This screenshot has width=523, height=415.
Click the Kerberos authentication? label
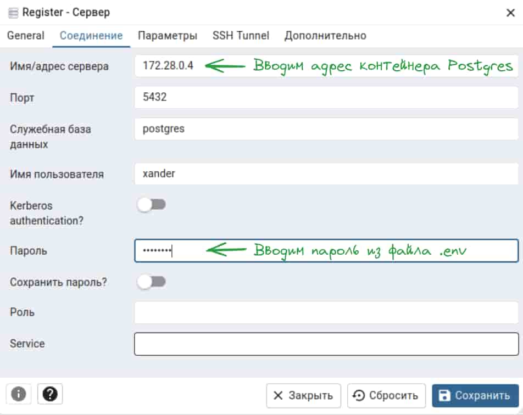(x=47, y=213)
